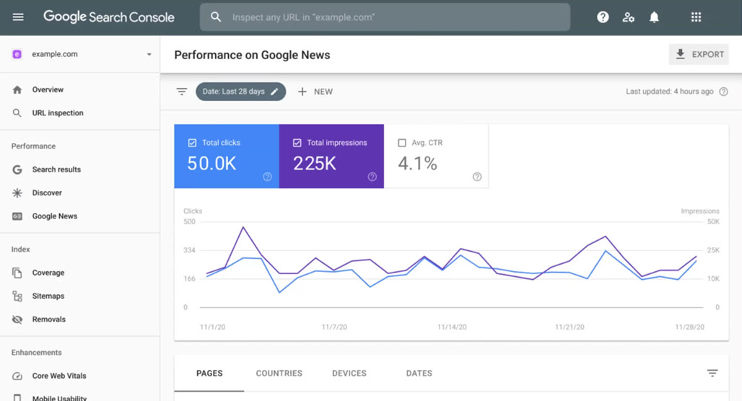Click the Google Search Console logo
Viewport: 742px width, 401px height.
[x=109, y=17]
